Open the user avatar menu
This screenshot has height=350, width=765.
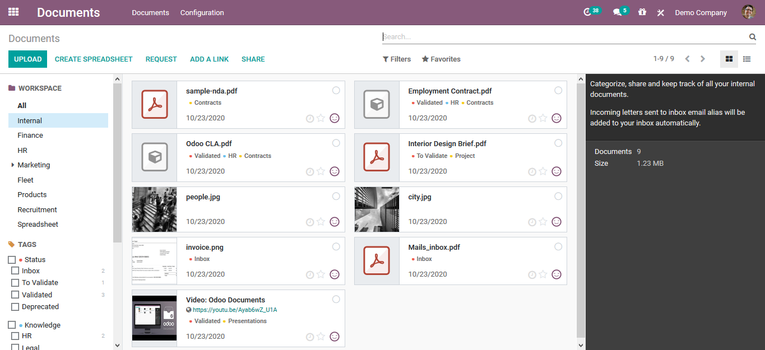[748, 12]
